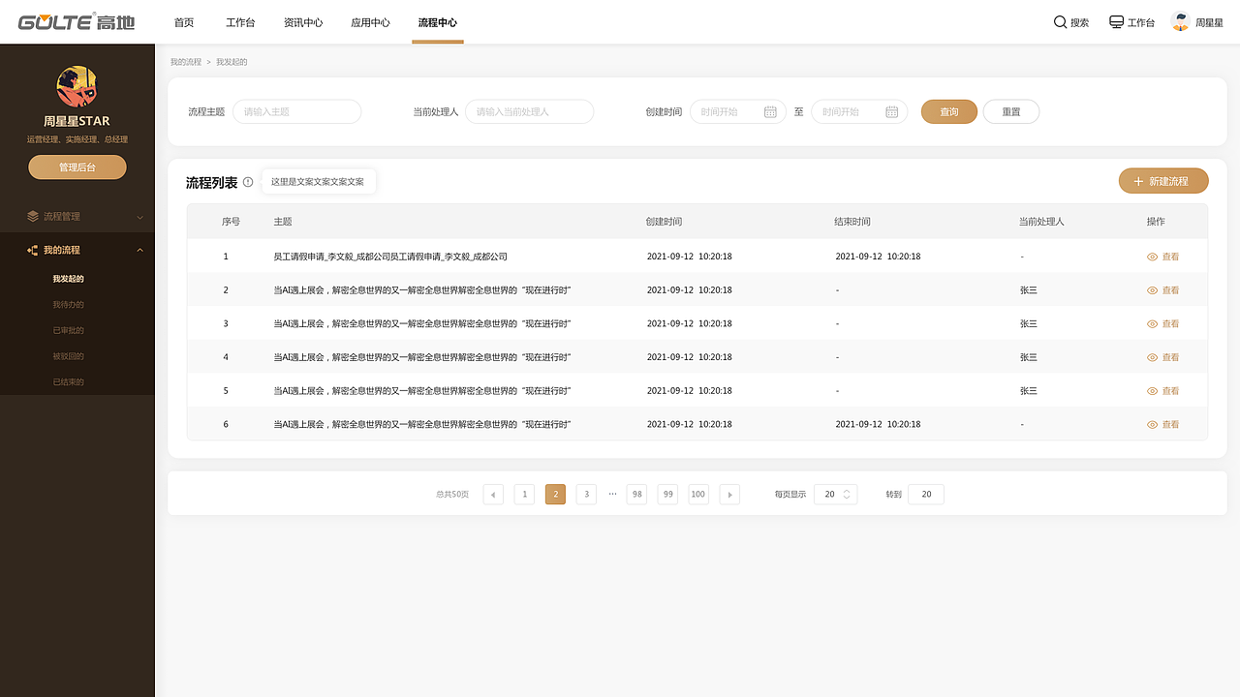This screenshot has height=697, width=1240.
Task: Open the 首页 navigation tab
Action: [x=184, y=22]
